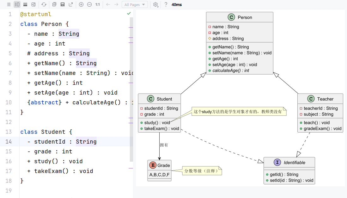Open the All Pages dropdown
The image size is (347, 198).
tap(135, 4)
